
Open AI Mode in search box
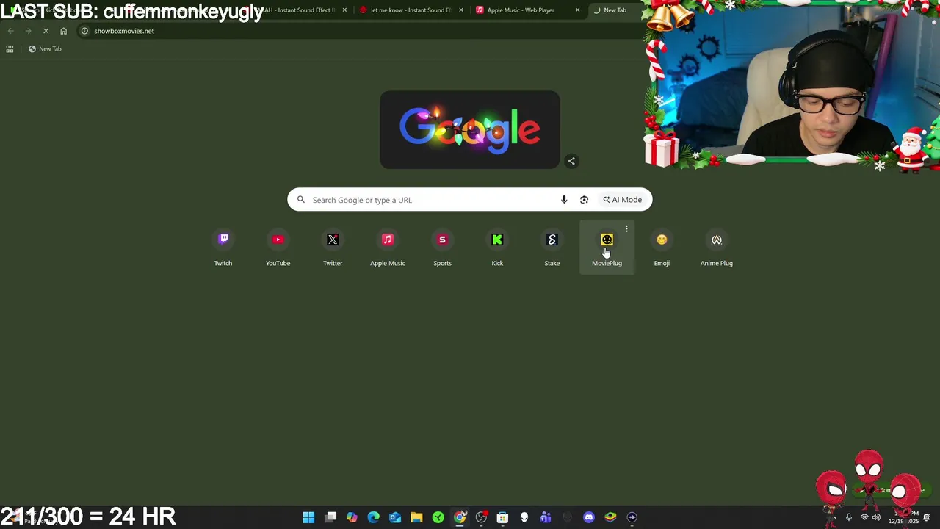tap(623, 200)
